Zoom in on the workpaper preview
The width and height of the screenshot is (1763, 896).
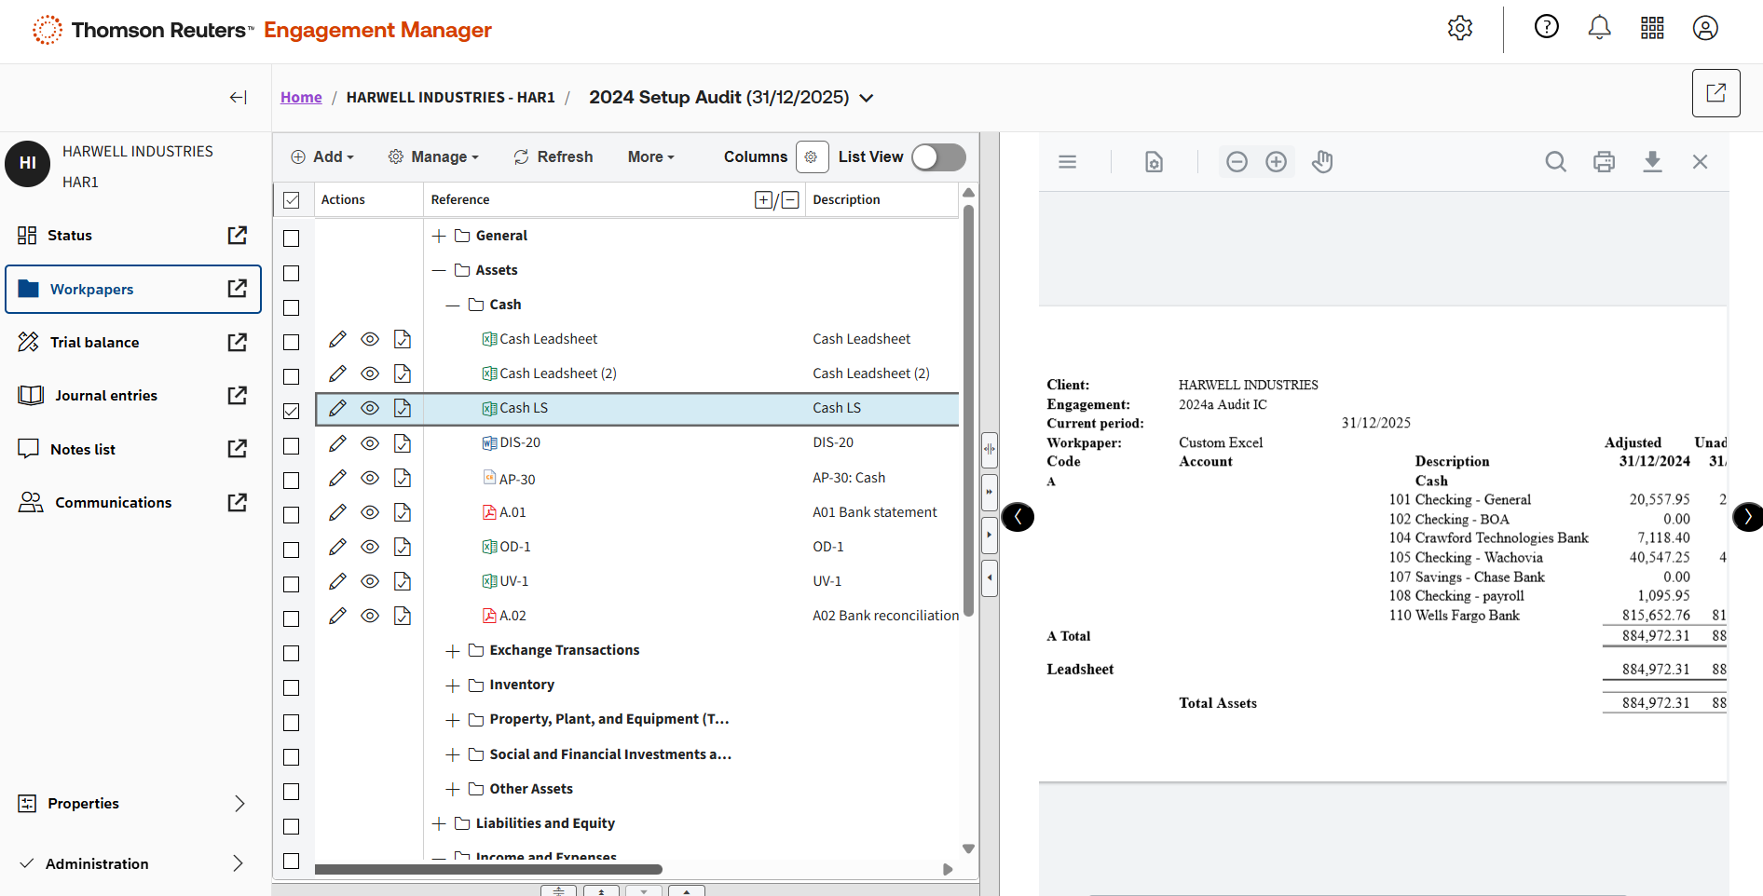tap(1276, 162)
